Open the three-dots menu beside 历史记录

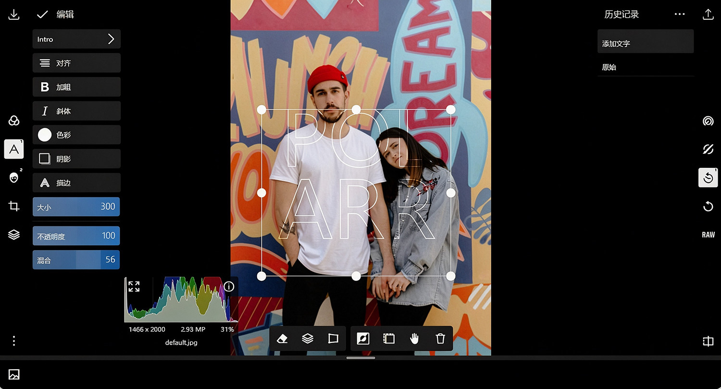click(680, 14)
